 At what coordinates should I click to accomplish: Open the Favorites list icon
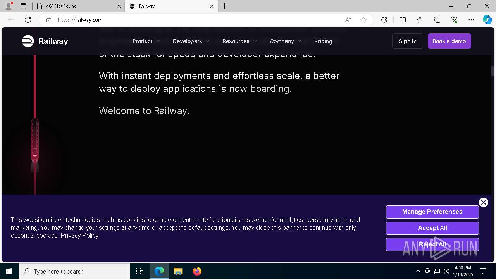[x=420, y=20]
